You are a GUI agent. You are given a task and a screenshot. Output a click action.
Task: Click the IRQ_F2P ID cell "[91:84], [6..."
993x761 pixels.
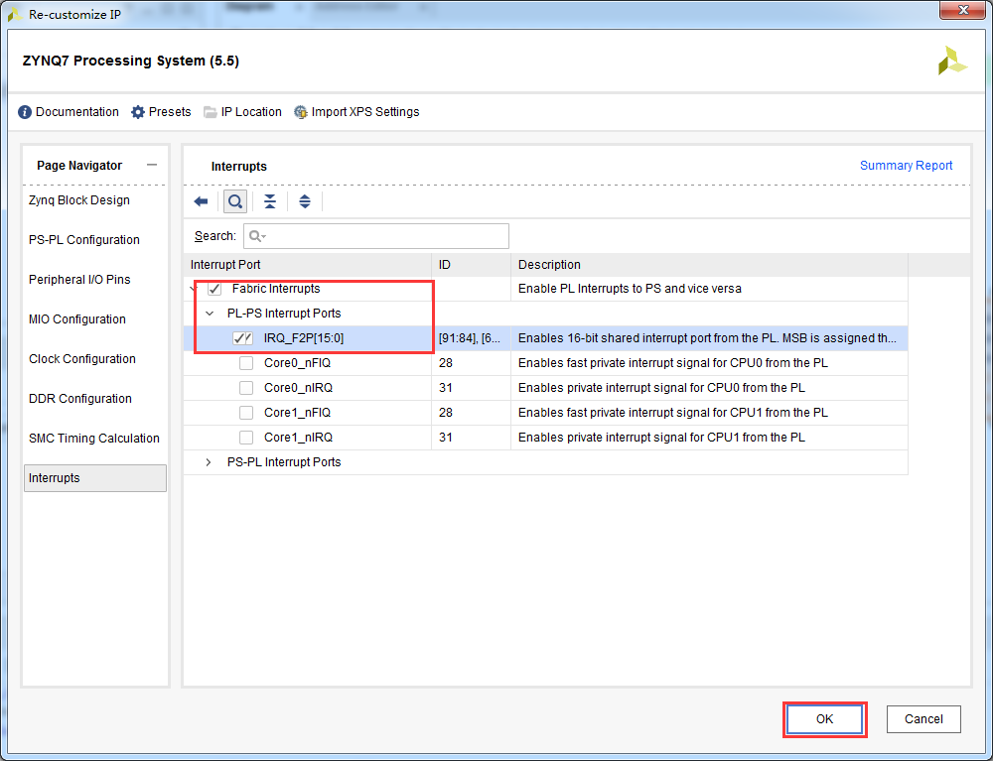[x=470, y=338]
